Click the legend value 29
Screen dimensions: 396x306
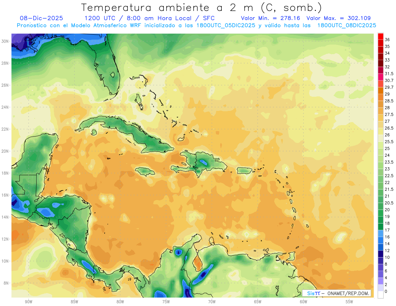point(387,94)
